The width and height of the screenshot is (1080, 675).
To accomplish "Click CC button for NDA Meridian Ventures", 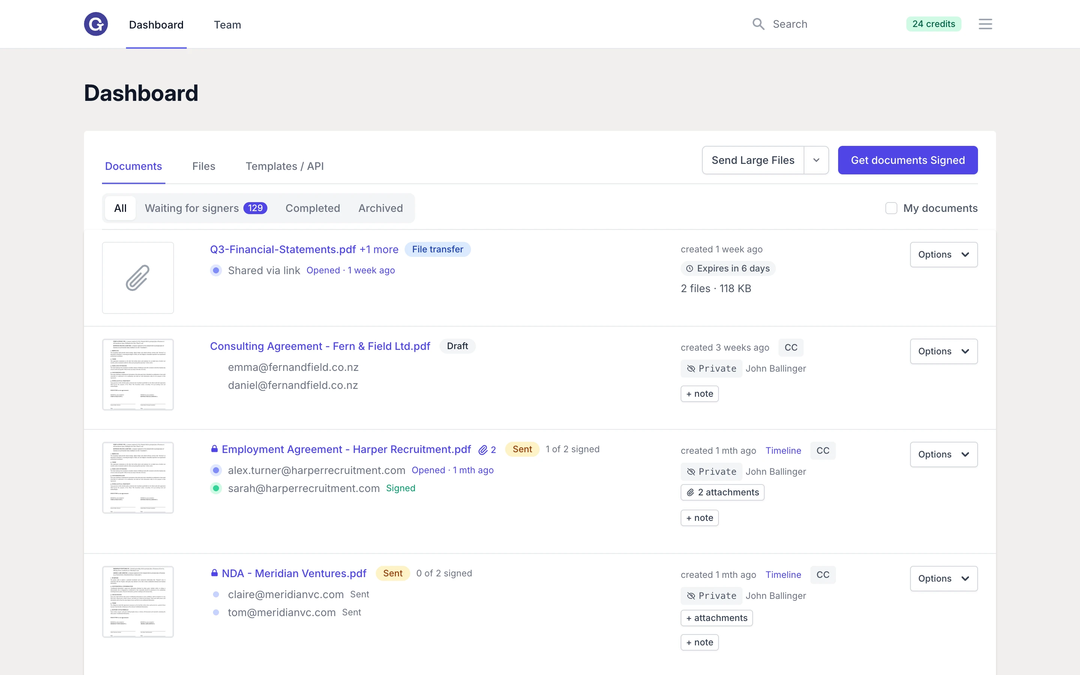I will (823, 574).
